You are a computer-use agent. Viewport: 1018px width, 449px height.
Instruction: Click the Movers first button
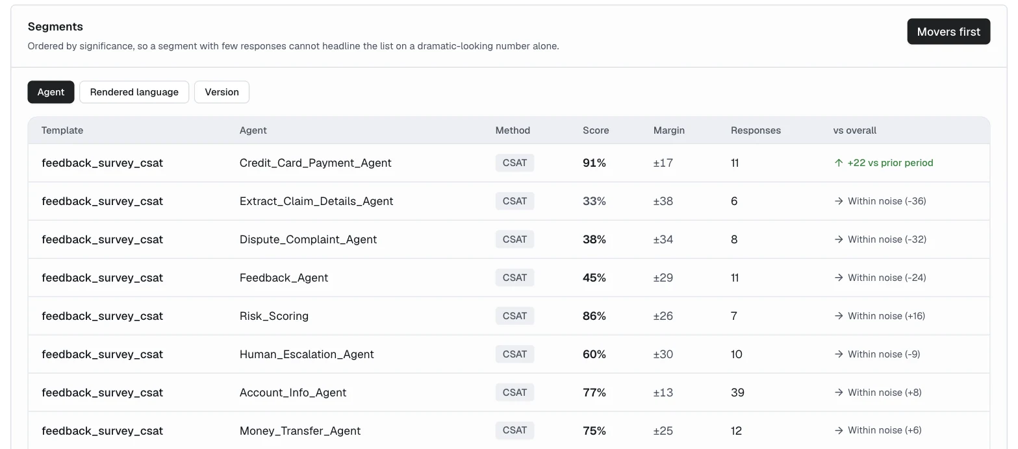tap(948, 31)
